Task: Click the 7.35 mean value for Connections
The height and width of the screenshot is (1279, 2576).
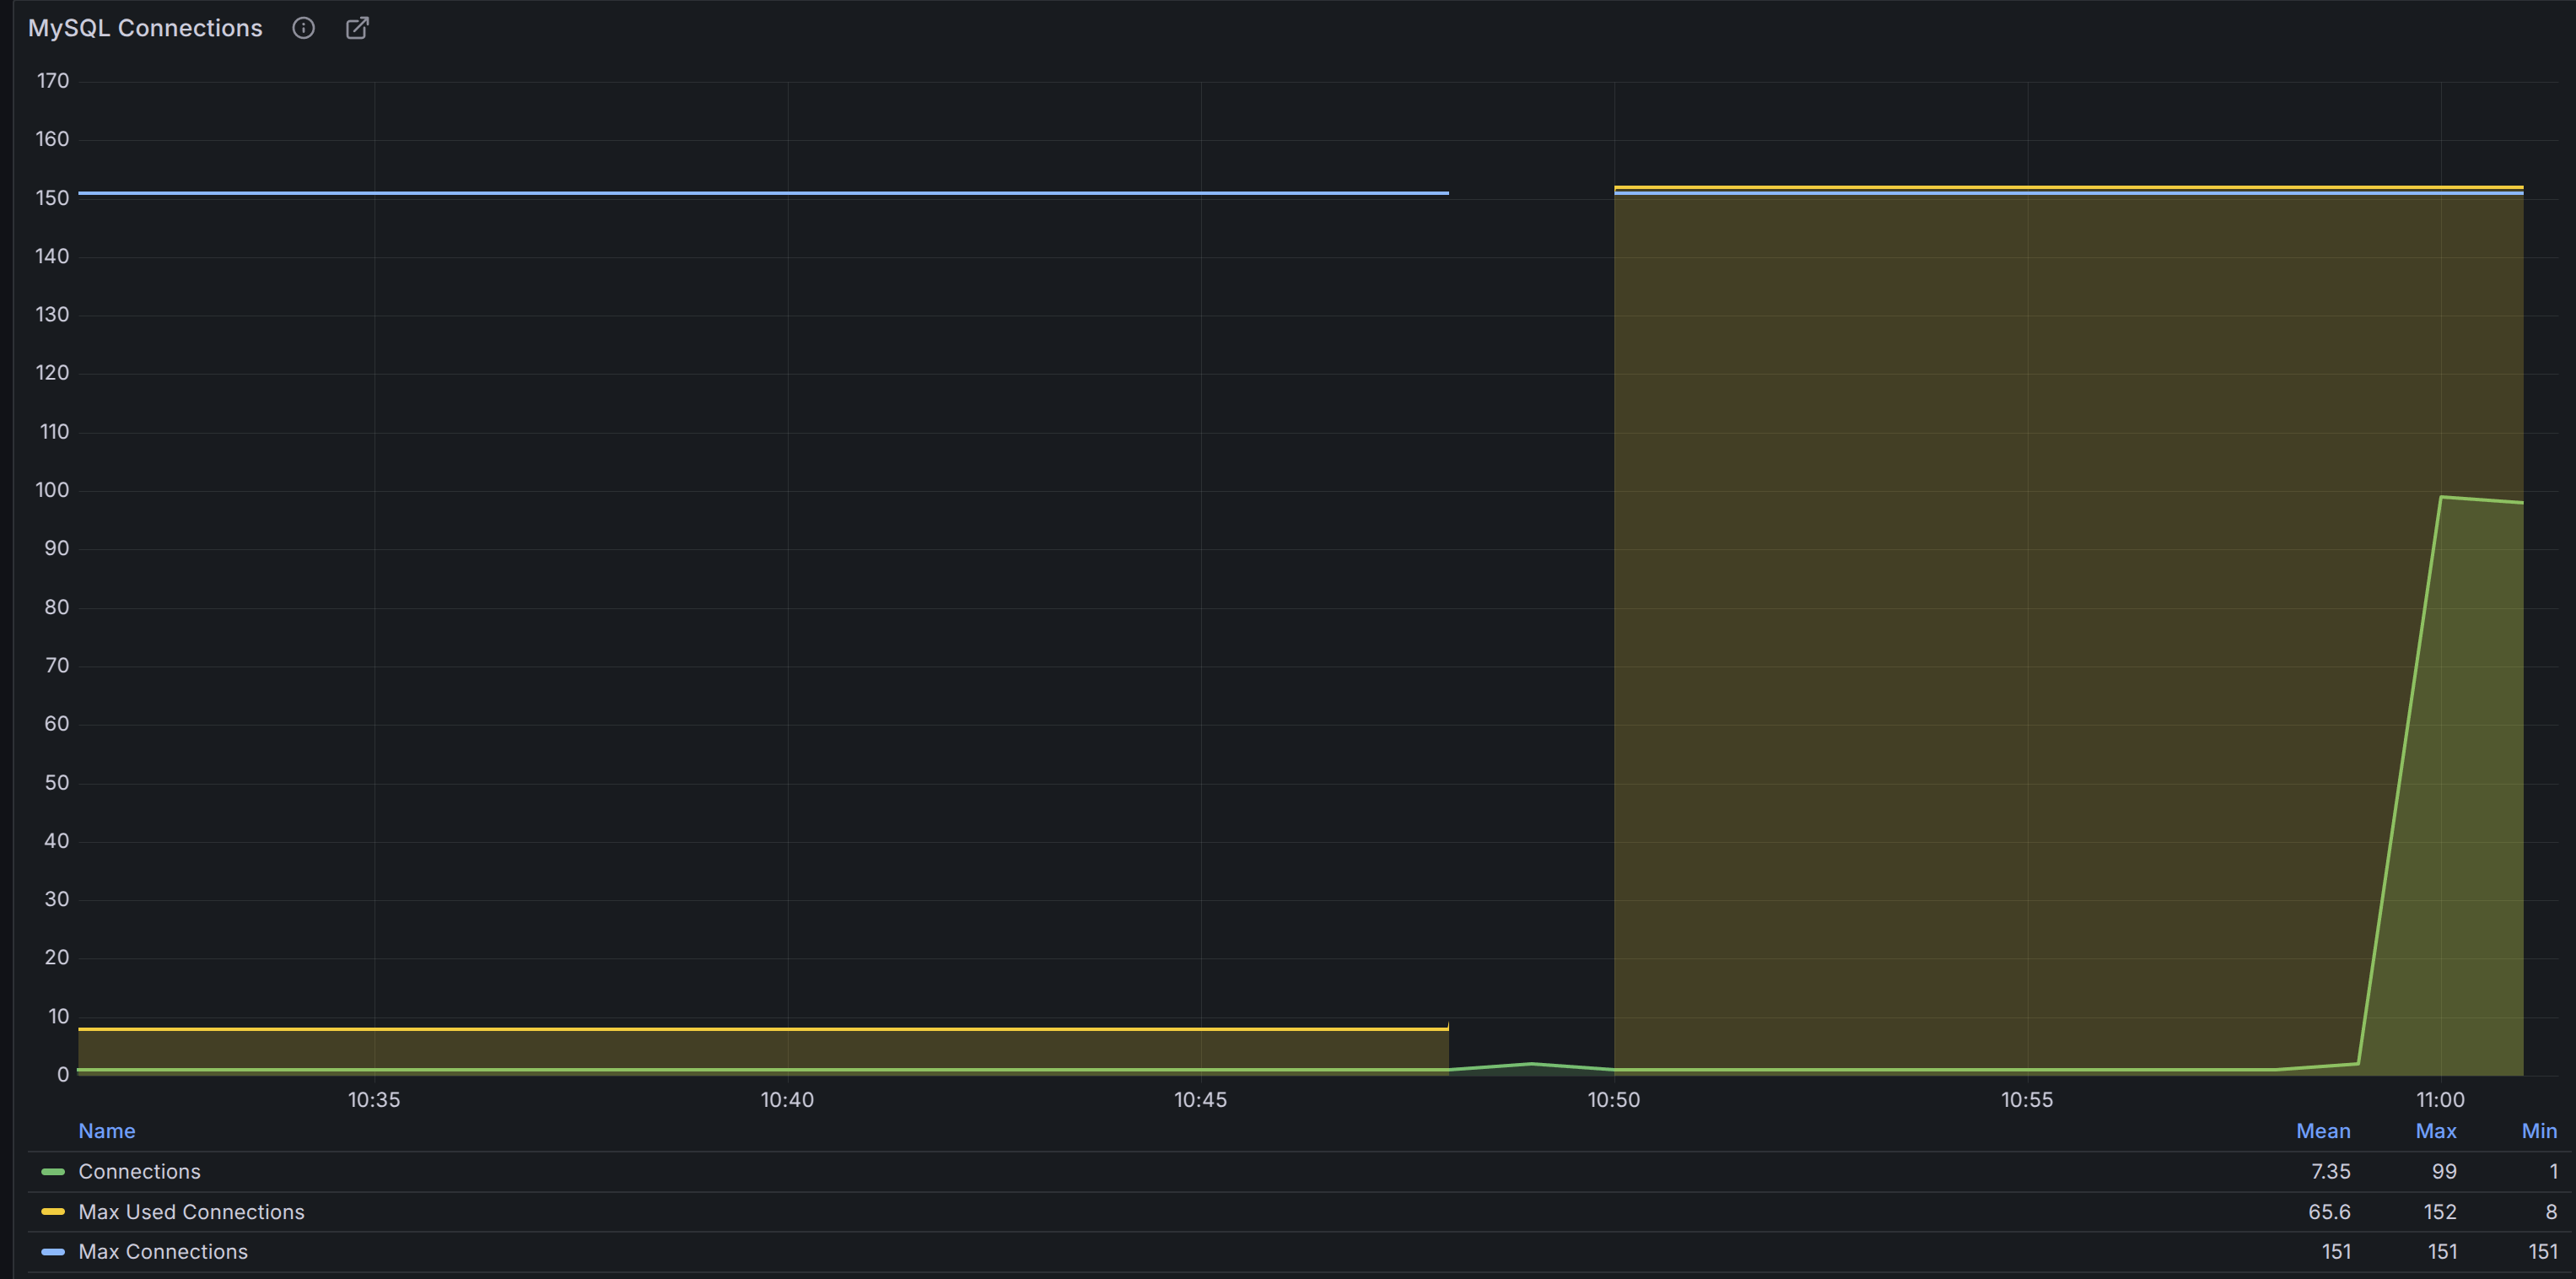Action: point(2330,1171)
